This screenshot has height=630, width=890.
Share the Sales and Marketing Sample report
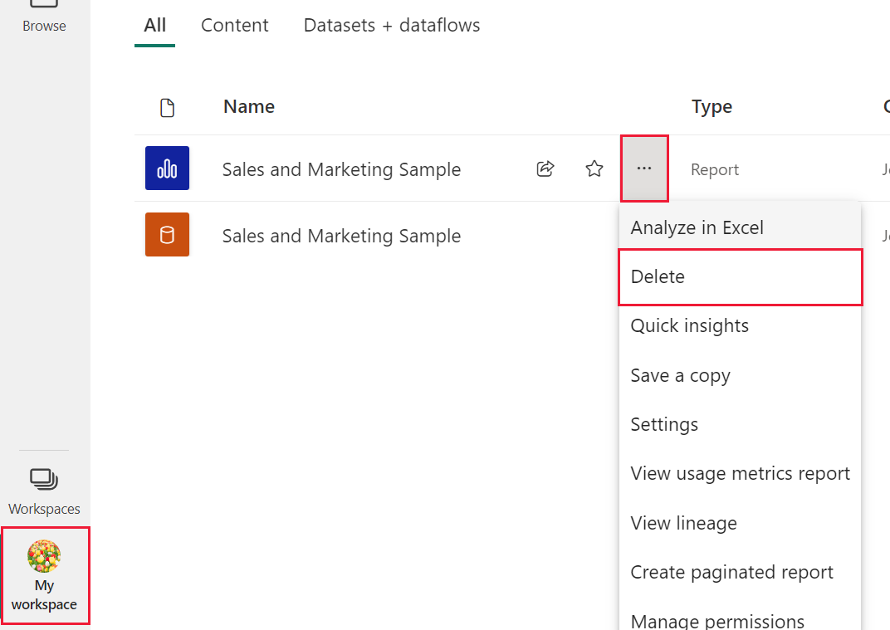tap(545, 168)
